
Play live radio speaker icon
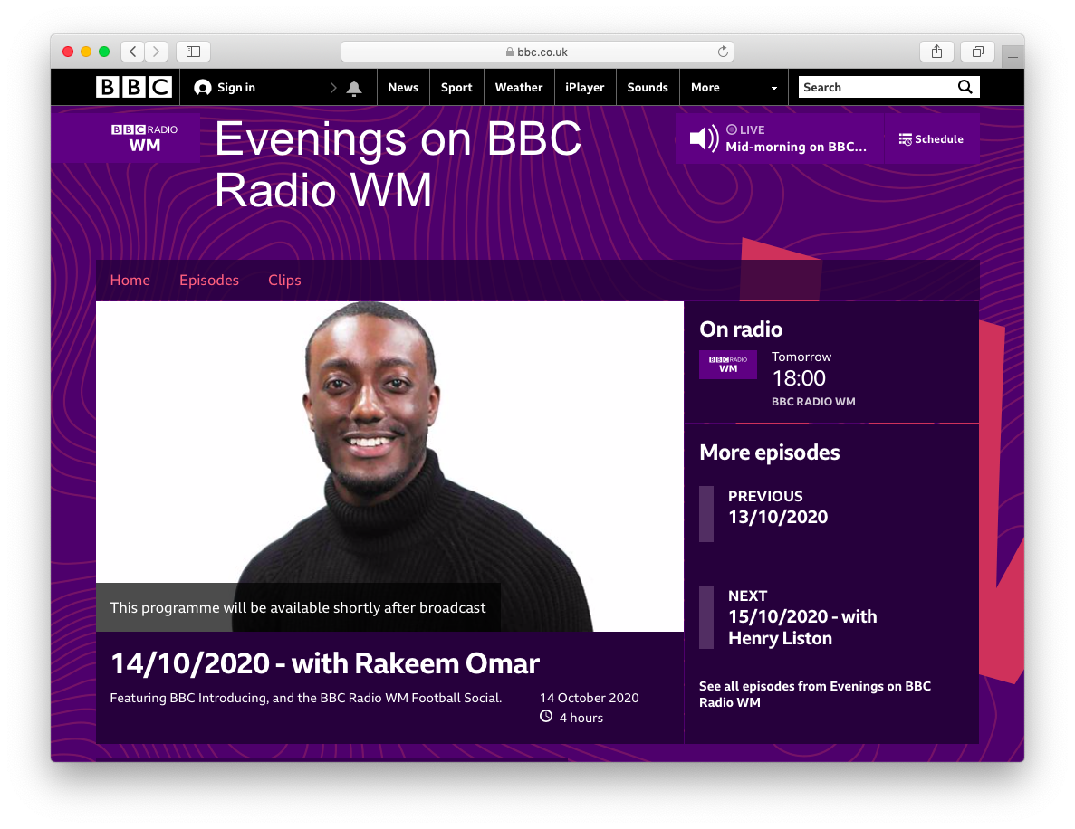pos(704,138)
